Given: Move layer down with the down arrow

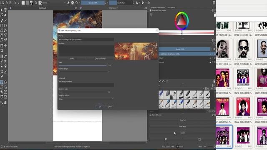Looking at the screenshot, I should coord(159,81).
